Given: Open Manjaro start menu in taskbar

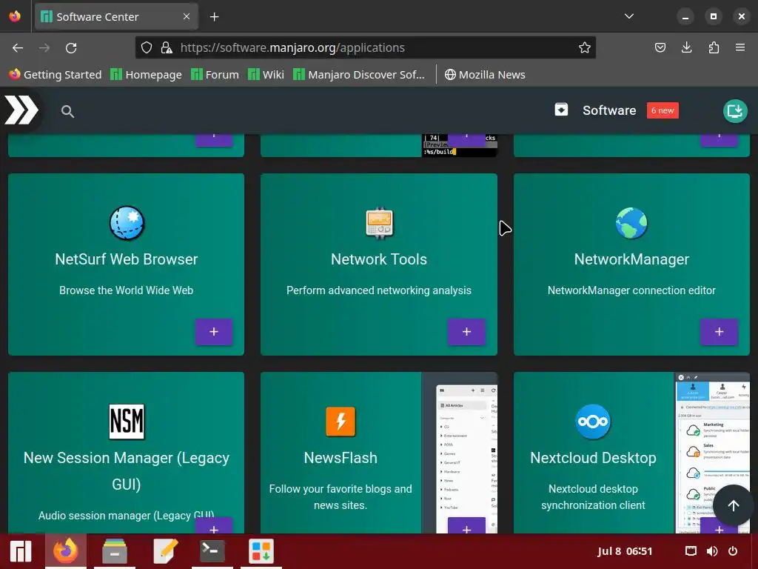Looking at the screenshot, I should coord(20,551).
